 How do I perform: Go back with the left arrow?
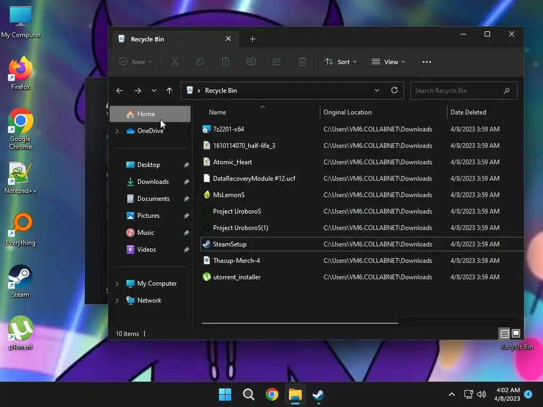tap(119, 90)
